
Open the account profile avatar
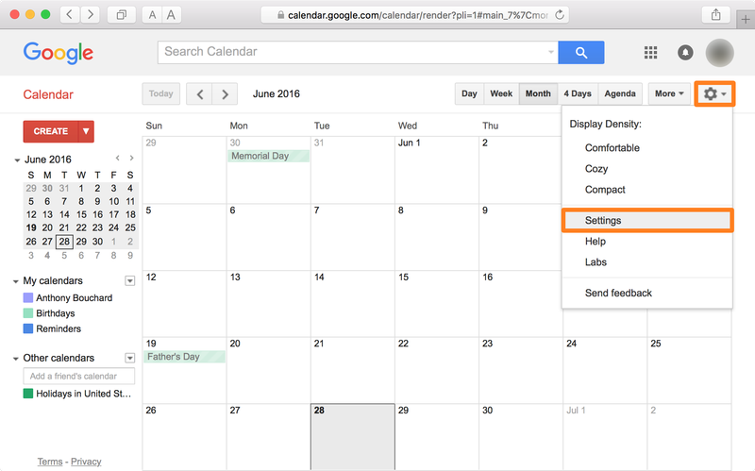click(x=719, y=53)
